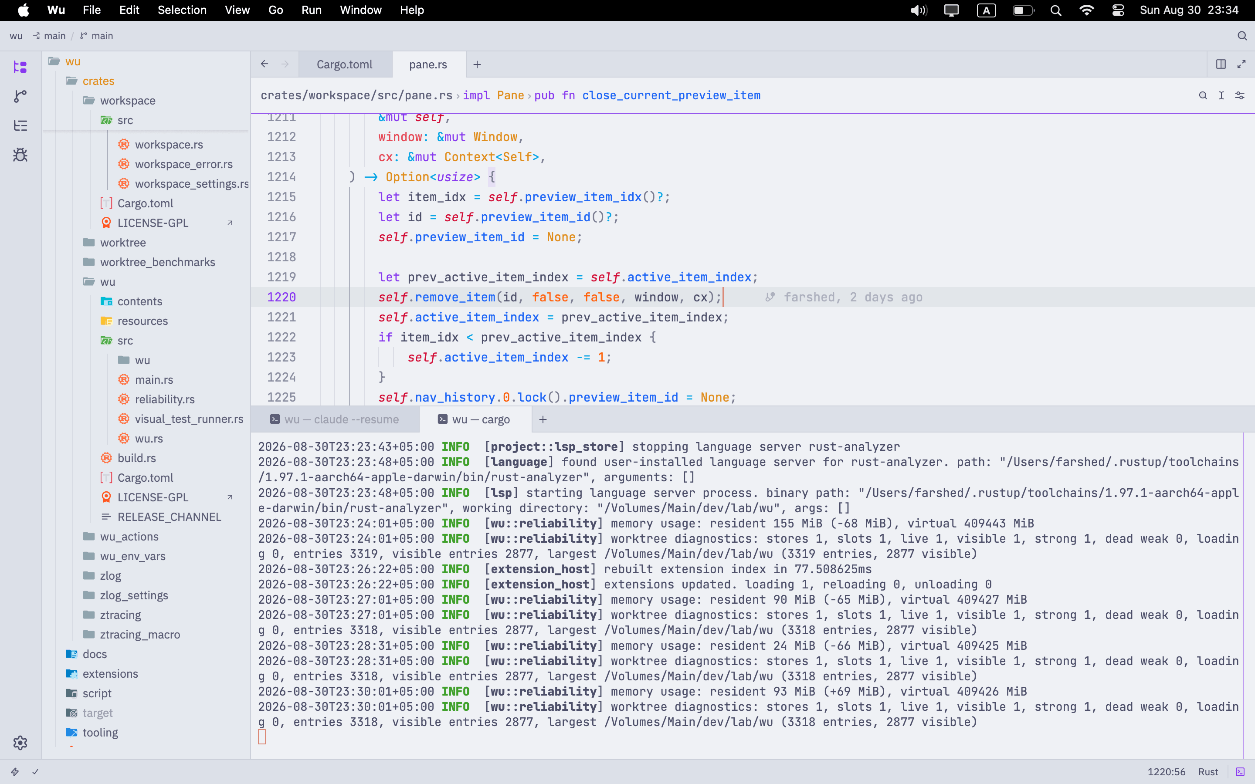Open the input source A icon
The height and width of the screenshot is (784, 1255).
[x=987, y=10]
